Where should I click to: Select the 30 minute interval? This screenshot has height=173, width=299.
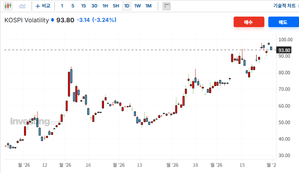pos(94,6)
